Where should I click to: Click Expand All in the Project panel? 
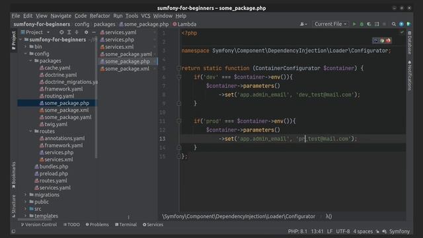tap(69, 32)
